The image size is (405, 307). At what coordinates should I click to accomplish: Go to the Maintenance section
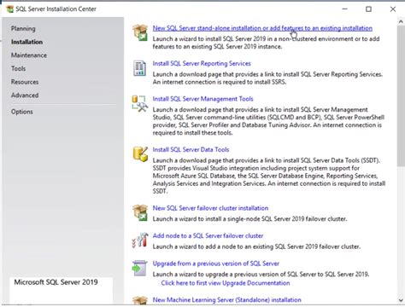[x=29, y=55]
